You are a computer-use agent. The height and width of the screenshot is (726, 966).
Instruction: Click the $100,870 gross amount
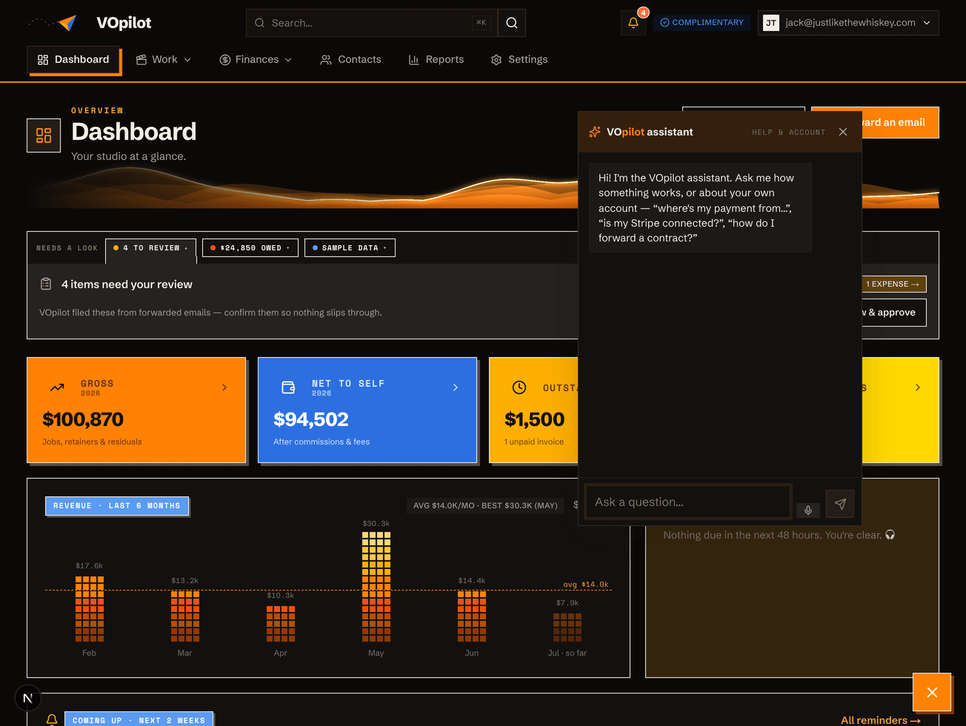pos(83,420)
